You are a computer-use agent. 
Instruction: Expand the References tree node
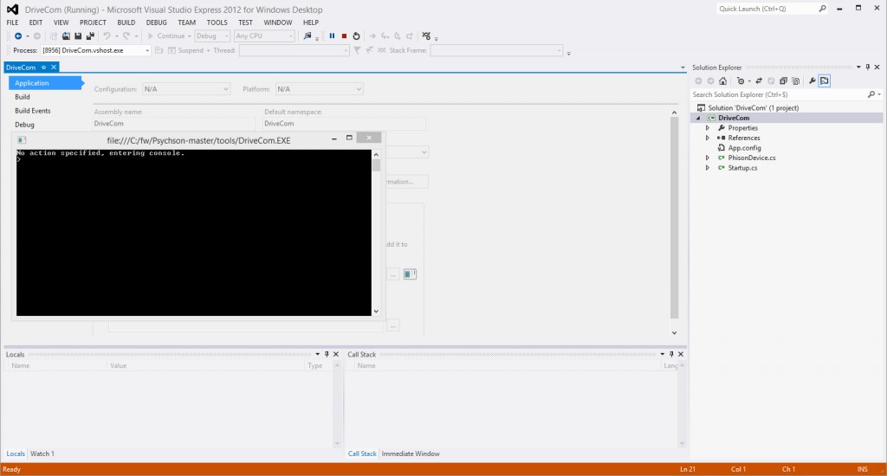coord(707,138)
